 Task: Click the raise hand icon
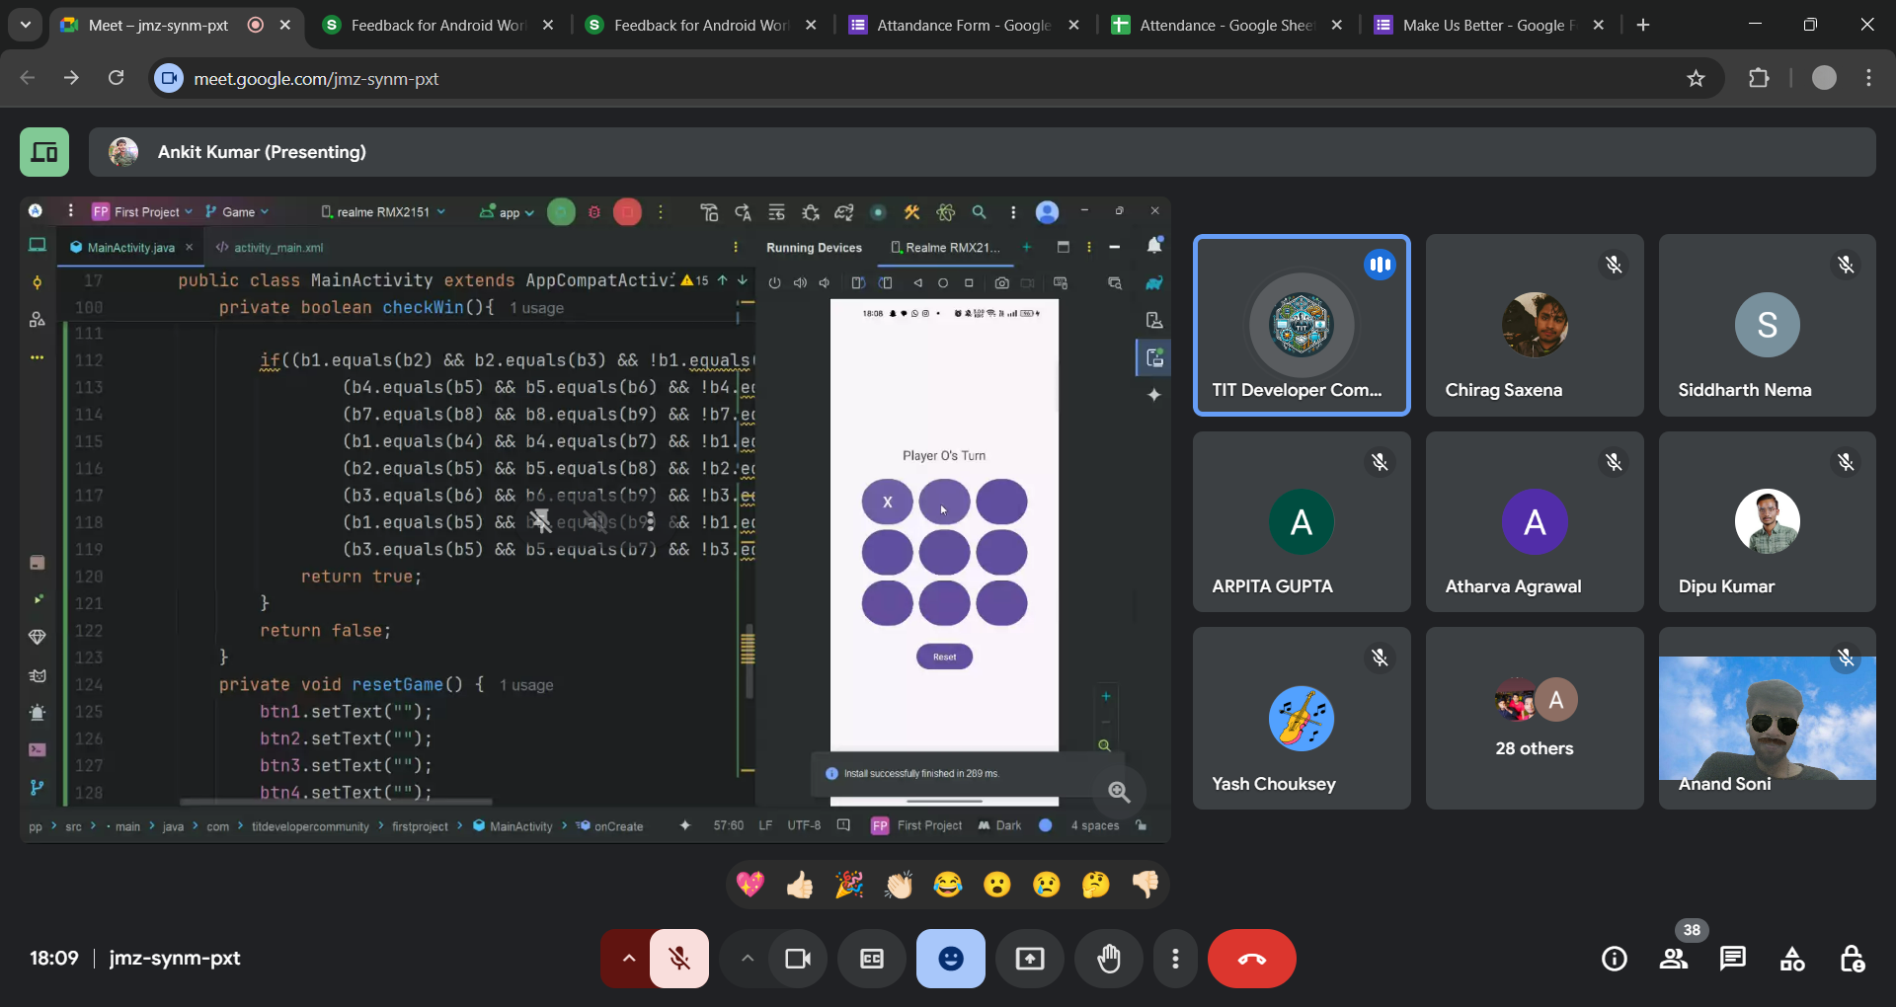[1108, 959]
